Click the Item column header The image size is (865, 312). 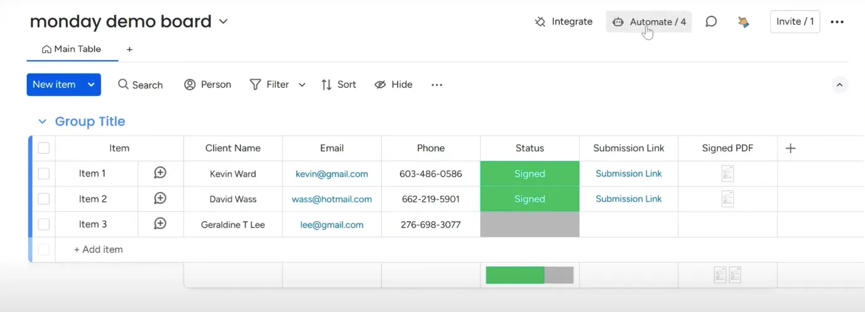point(119,148)
